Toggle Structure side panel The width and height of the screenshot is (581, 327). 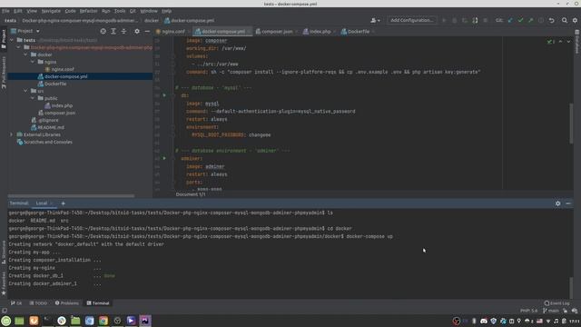4,253
